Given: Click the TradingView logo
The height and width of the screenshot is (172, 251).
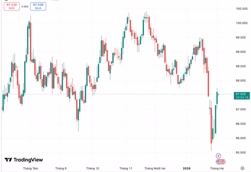Looking at the screenshot, I should (x=24, y=160).
